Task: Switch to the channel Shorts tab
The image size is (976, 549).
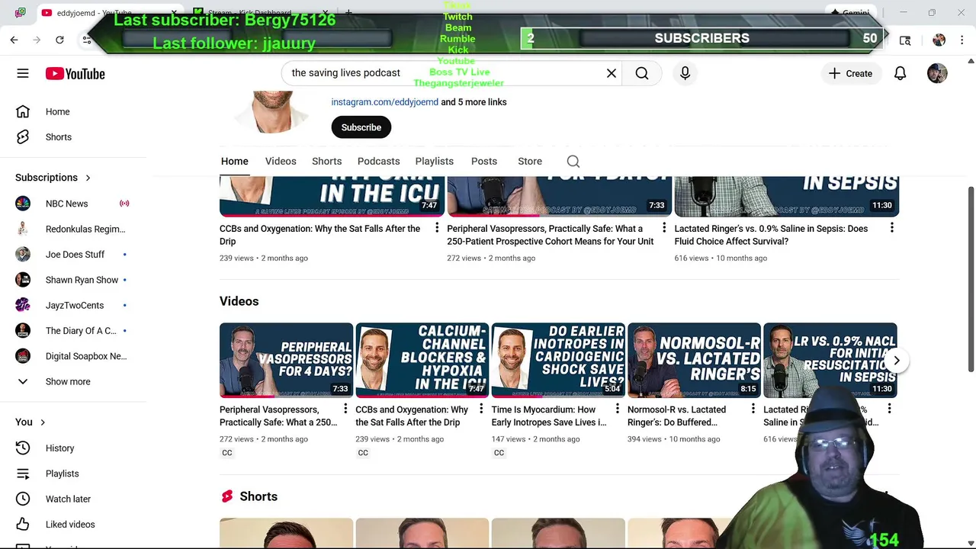Action: coord(326,161)
